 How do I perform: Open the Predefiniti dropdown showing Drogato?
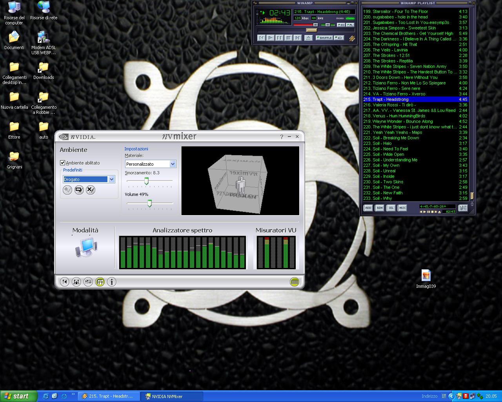pyautogui.click(x=89, y=179)
